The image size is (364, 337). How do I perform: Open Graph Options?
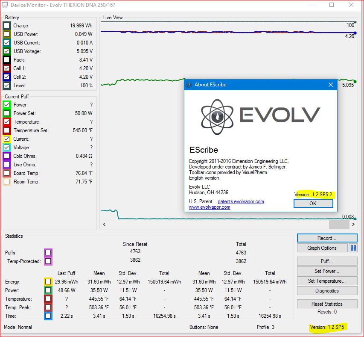(x=322, y=248)
